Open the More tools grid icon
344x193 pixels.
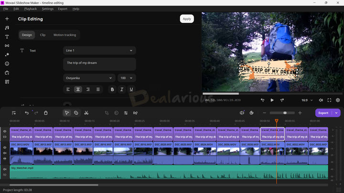[7, 81]
